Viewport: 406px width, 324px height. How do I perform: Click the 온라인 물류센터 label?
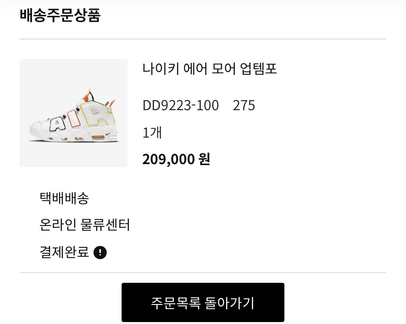(x=84, y=225)
